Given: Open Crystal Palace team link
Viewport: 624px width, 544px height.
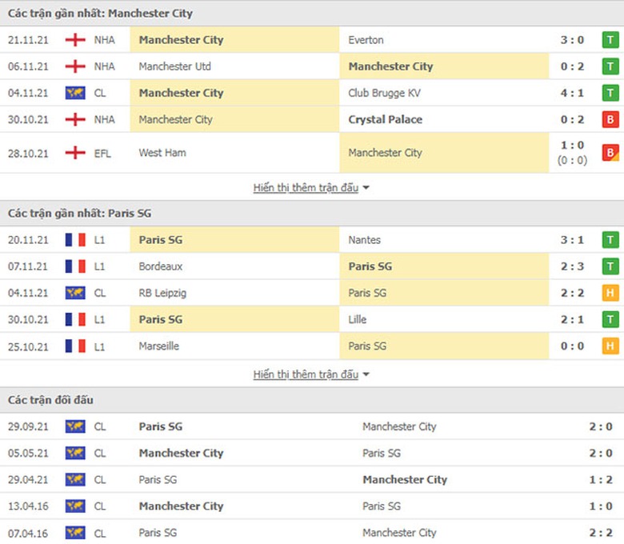Looking at the screenshot, I should point(385,119).
